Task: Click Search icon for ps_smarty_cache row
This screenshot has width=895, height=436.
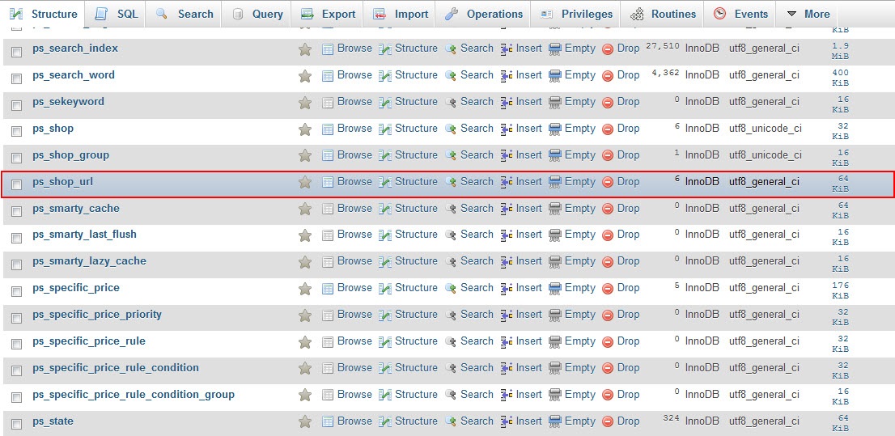Action: click(x=451, y=209)
